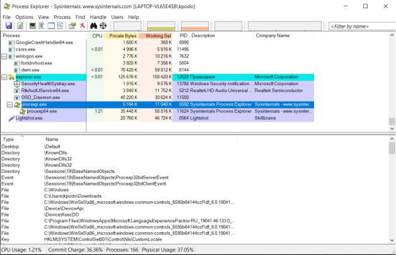Click process list scrollbar up arrow
This screenshot has width=396, height=255.
point(392,35)
